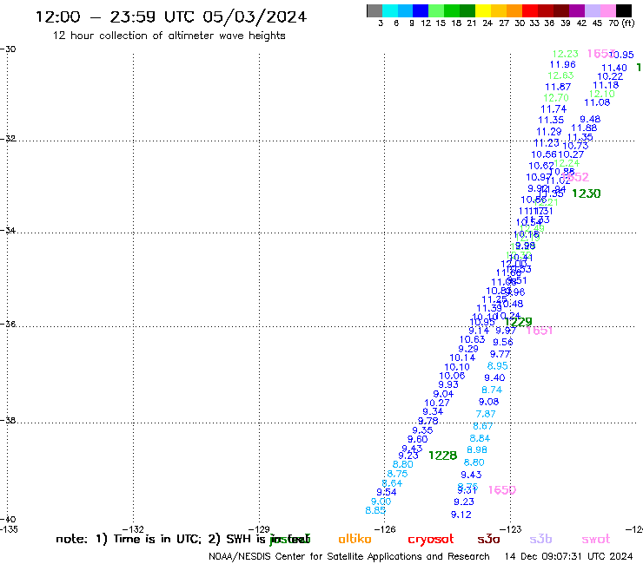
Task: Click the wave height value 11.29
Action: coord(548,132)
